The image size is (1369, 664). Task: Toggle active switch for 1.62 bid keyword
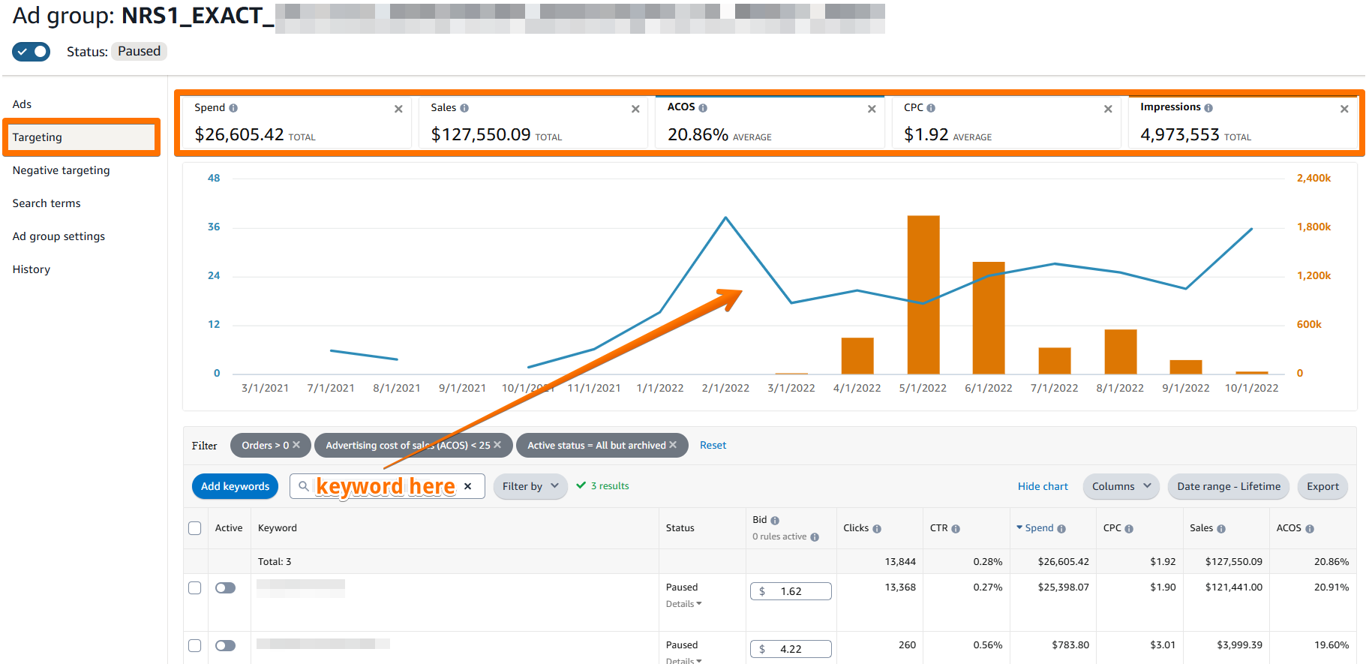coord(225,587)
